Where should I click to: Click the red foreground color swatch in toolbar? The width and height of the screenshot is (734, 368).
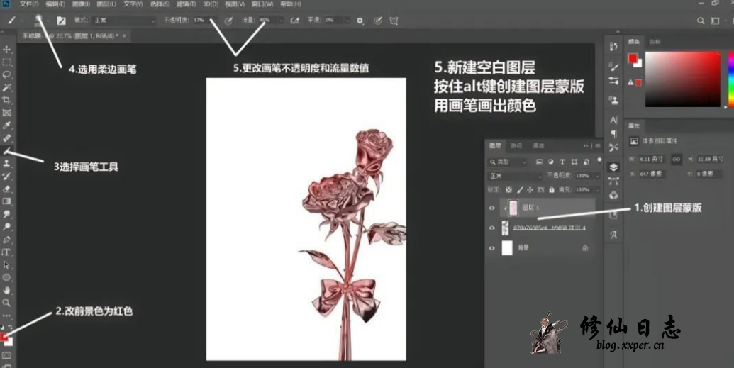click(x=4, y=337)
